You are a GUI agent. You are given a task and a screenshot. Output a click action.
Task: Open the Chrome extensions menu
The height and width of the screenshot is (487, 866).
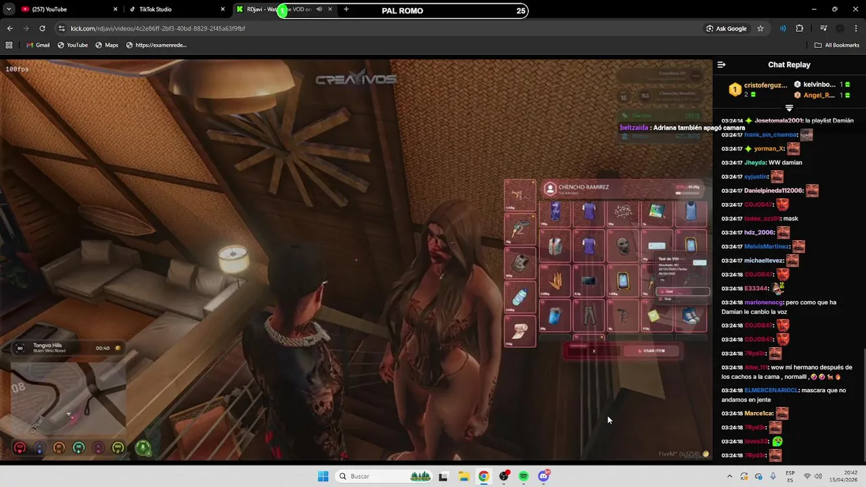tap(800, 28)
